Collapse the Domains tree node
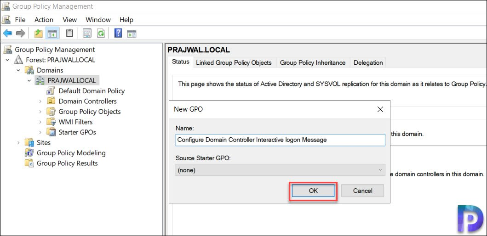 point(18,70)
